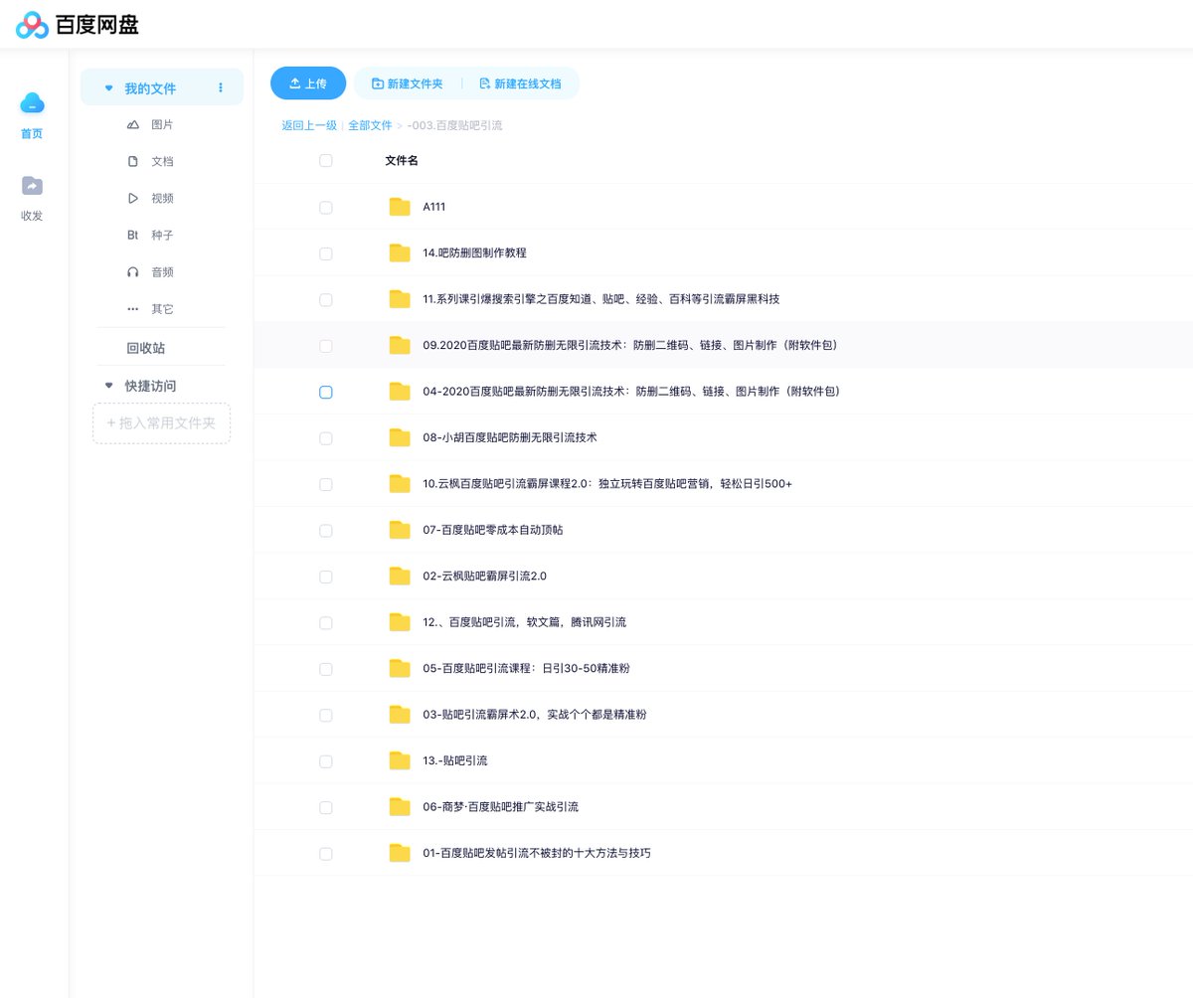The height and width of the screenshot is (998, 1193).
Task: Click the Baidu Netdisk logo icon
Action: tap(33, 25)
